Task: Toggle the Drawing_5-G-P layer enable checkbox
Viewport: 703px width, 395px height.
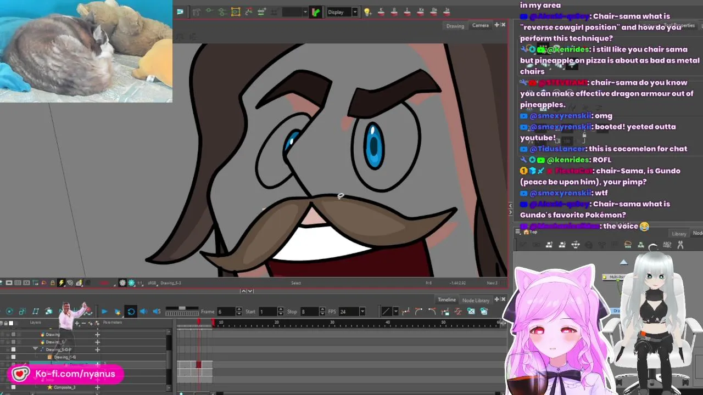Action: point(13,349)
